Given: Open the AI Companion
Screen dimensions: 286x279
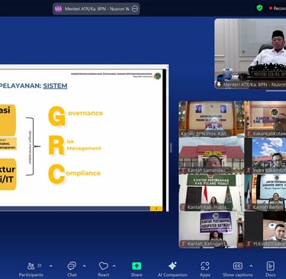Looking at the screenshot, I should (172, 270).
